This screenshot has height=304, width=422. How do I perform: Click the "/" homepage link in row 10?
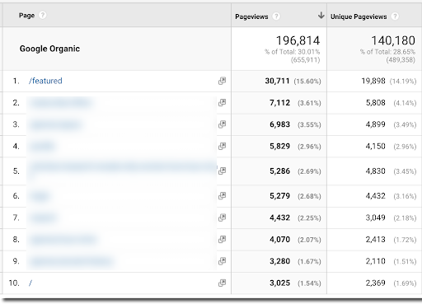[x=30, y=283]
